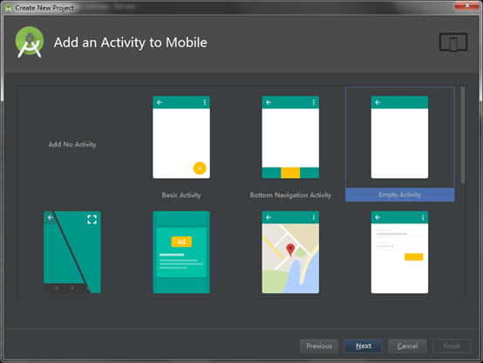Select the Empty Activity thumbnail
This screenshot has height=363, width=483.
pos(399,137)
